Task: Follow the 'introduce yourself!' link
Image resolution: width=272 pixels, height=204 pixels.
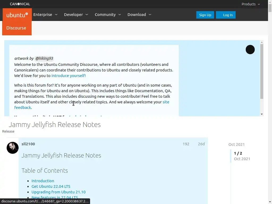Action: coord(69,76)
